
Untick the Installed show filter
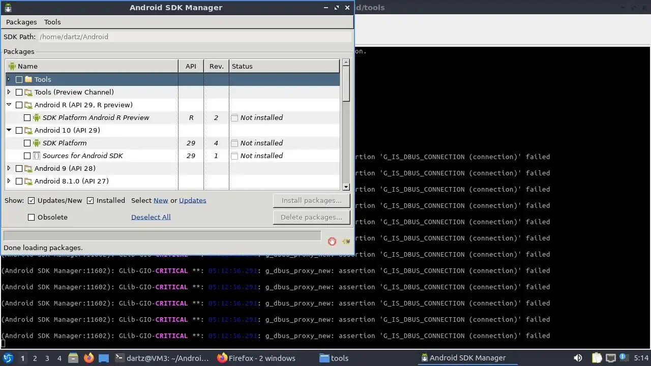(91, 201)
